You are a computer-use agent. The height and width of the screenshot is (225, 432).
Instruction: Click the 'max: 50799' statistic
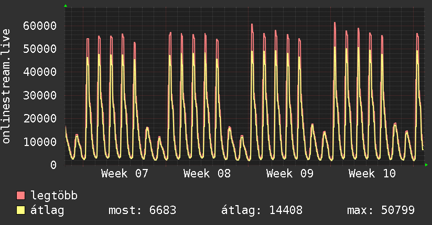(x=381, y=210)
